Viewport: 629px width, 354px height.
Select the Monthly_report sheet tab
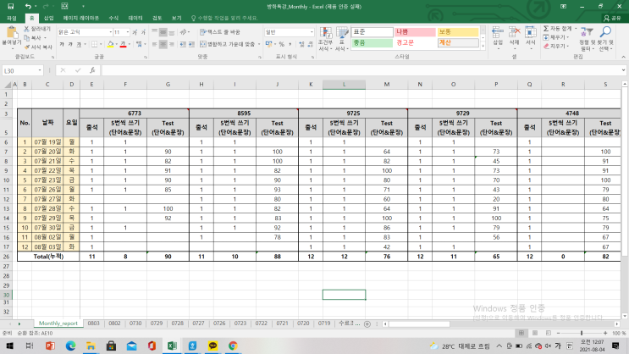[58, 324]
